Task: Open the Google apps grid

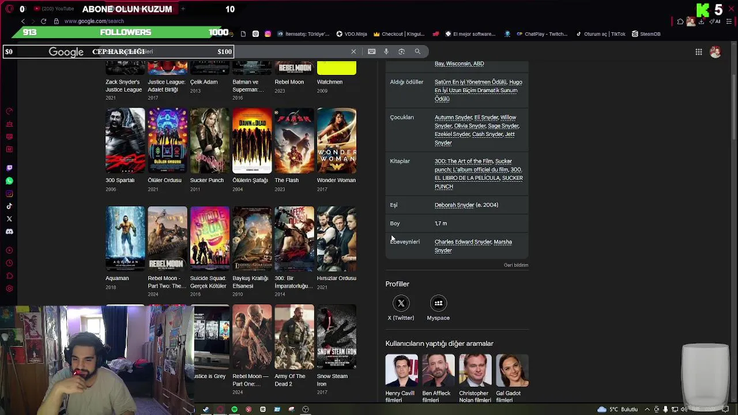Action: click(698, 52)
